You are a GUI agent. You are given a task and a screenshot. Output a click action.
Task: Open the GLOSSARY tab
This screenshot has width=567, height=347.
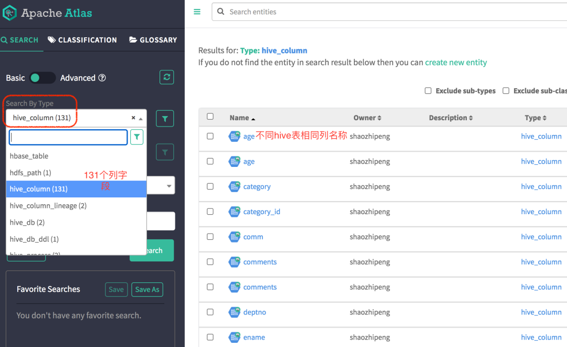[x=153, y=40]
